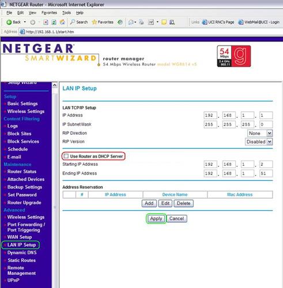Open the Back history dropdown arrow
Viewport: 283px width, 288px height.
tap(25, 22)
